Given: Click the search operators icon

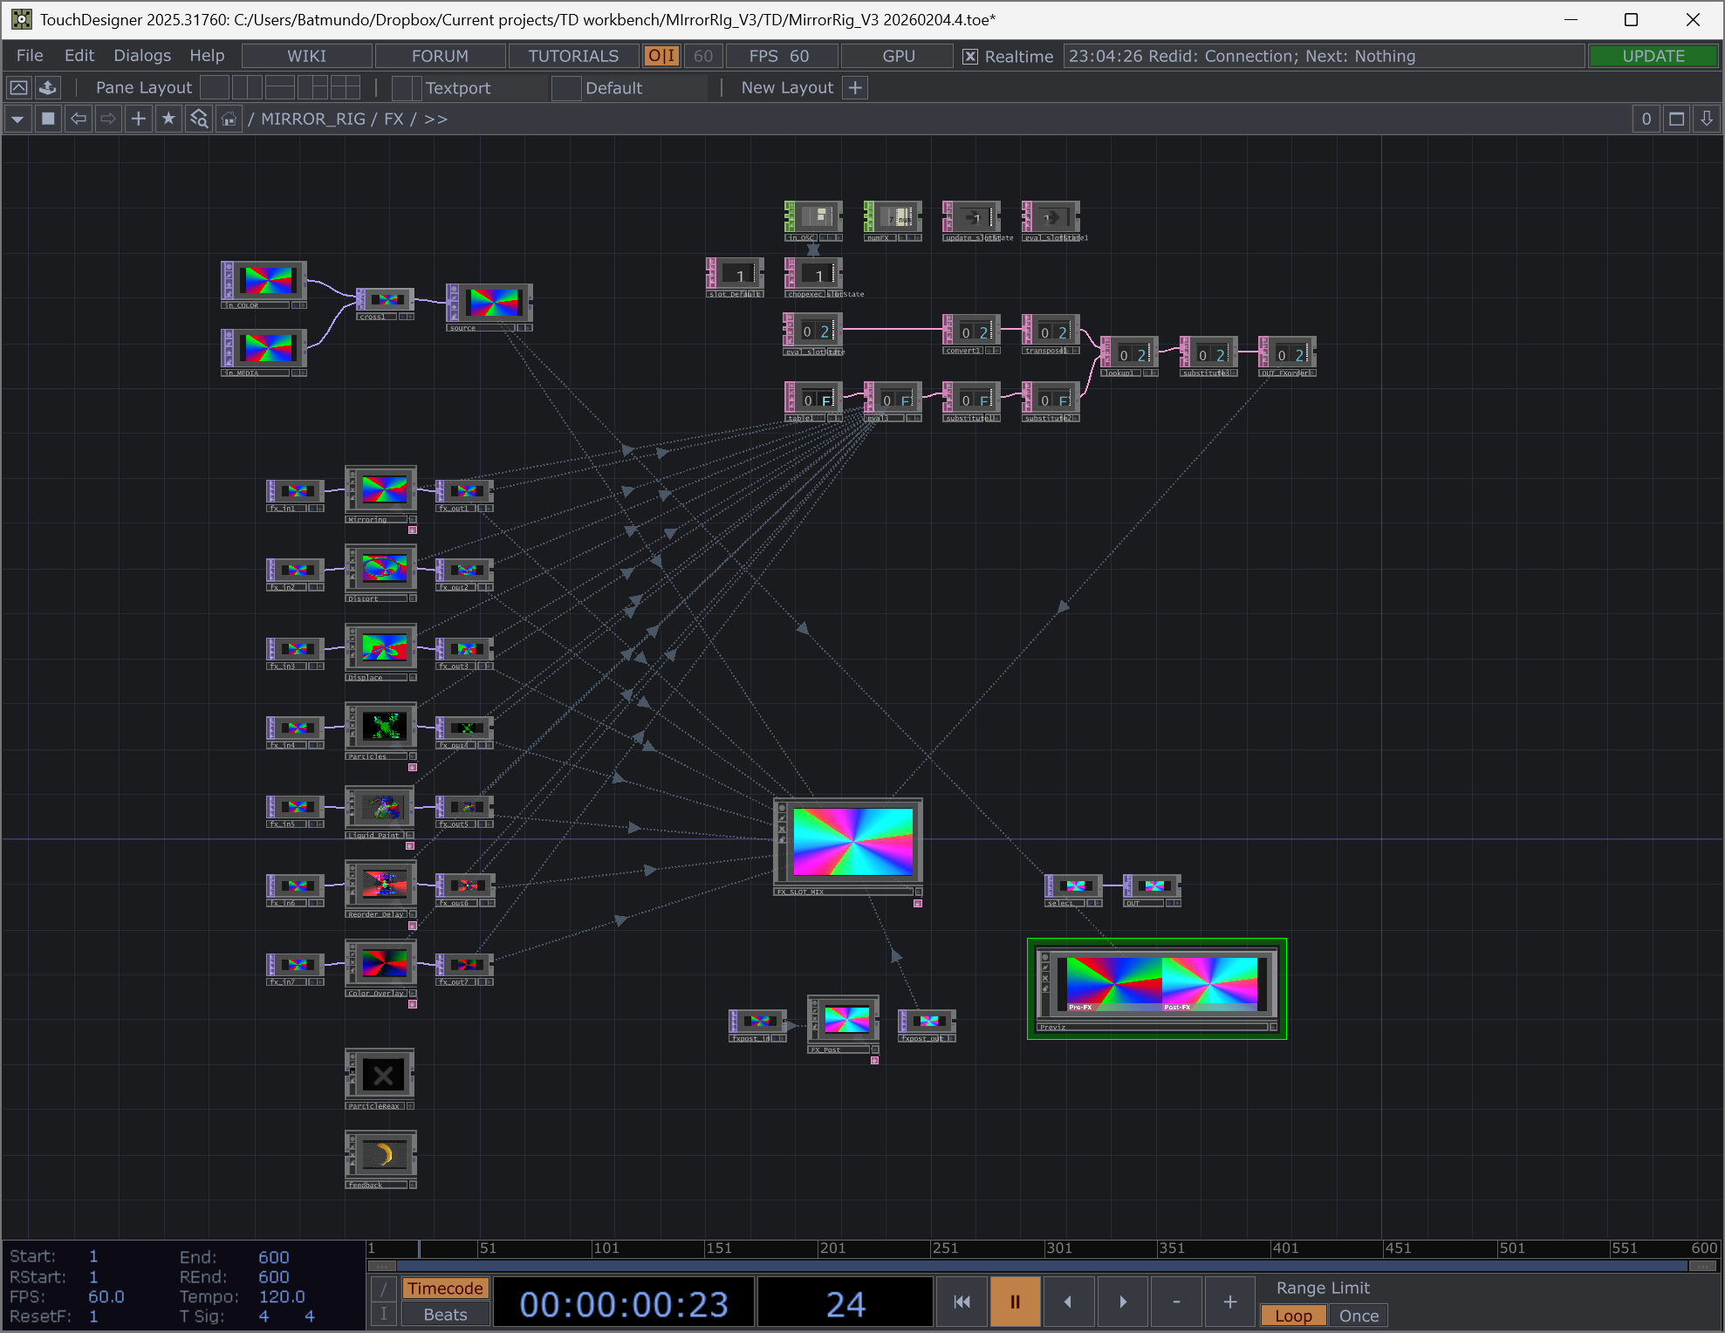Looking at the screenshot, I should point(199,119).
